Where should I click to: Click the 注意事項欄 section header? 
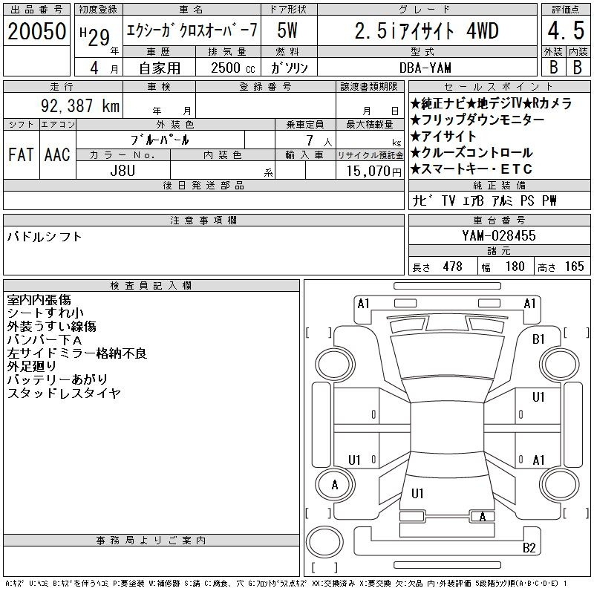coord(203,220)
